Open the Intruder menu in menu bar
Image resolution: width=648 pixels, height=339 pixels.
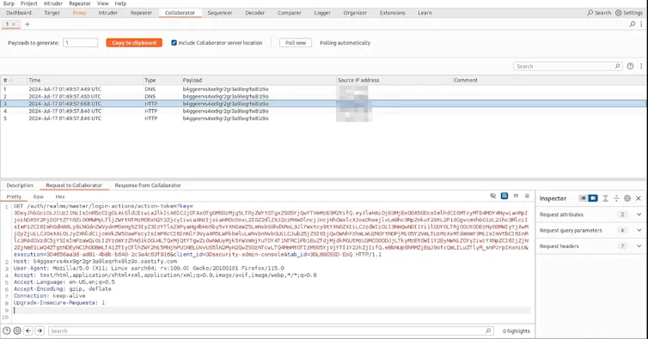[53, 3]
